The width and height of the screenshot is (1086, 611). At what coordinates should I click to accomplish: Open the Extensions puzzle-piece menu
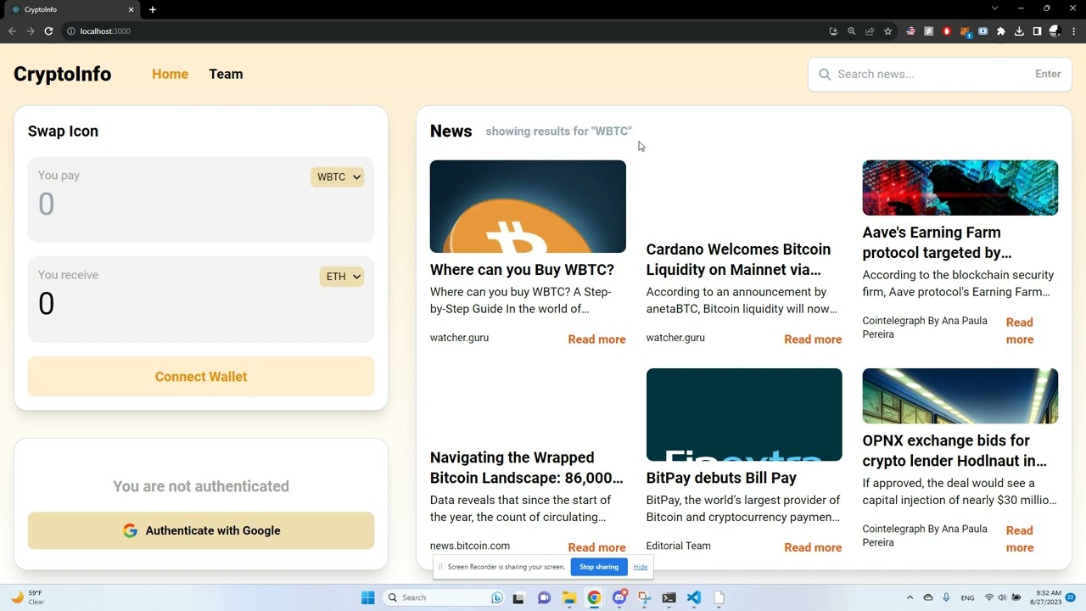coord(1001,31)
